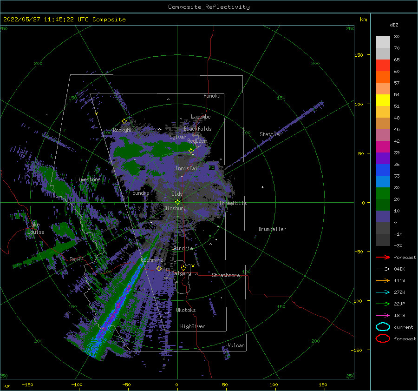
Task: Select the Lake Louise label
Action: [x=36, y=228]
